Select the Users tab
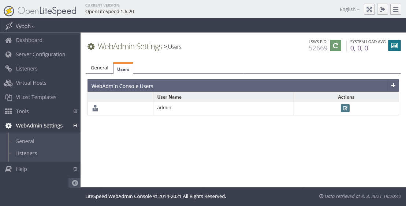This screenshot has width=406, height=206. tap(123, 69)
